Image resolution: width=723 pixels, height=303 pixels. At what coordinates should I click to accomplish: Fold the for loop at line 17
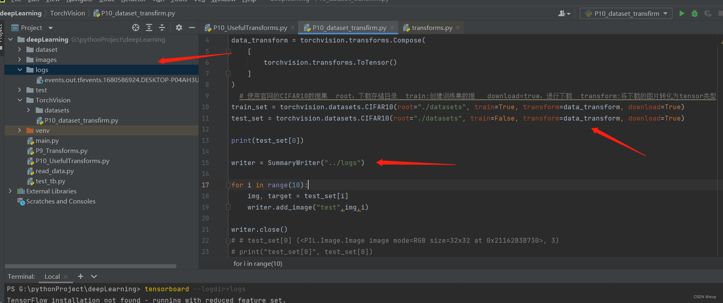pyautogui.click(x=228, y=185)
